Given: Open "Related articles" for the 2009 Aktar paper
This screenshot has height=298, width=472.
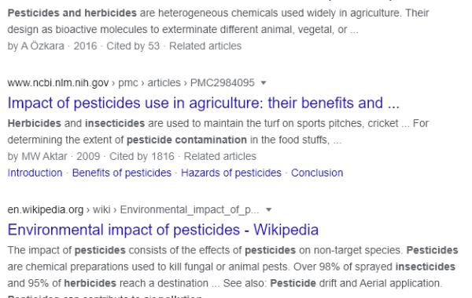Looking at the screenshot, I should point(220,156).
